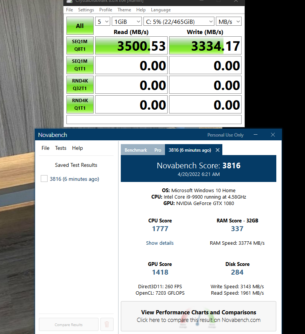Image resolution: width=305 pixels, height=334 pixels.
Task: Run the SEQ1M Q8T1 test
Action: click(x=80, y=45)
